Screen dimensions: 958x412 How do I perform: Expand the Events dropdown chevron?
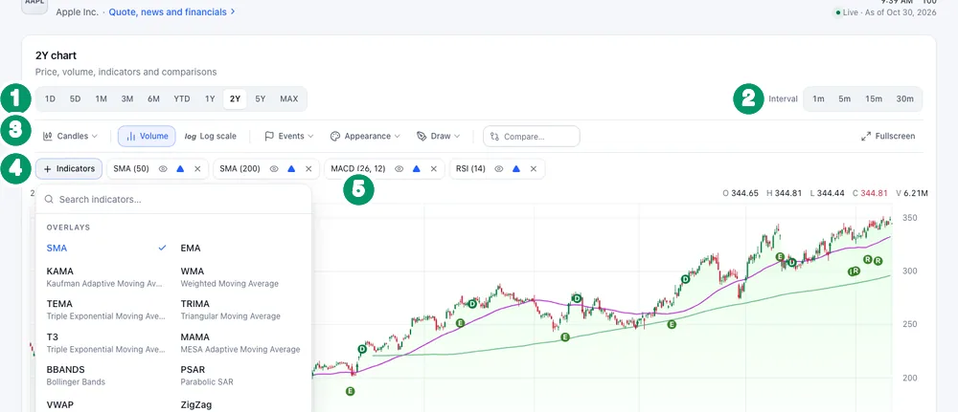coord(310,137)
